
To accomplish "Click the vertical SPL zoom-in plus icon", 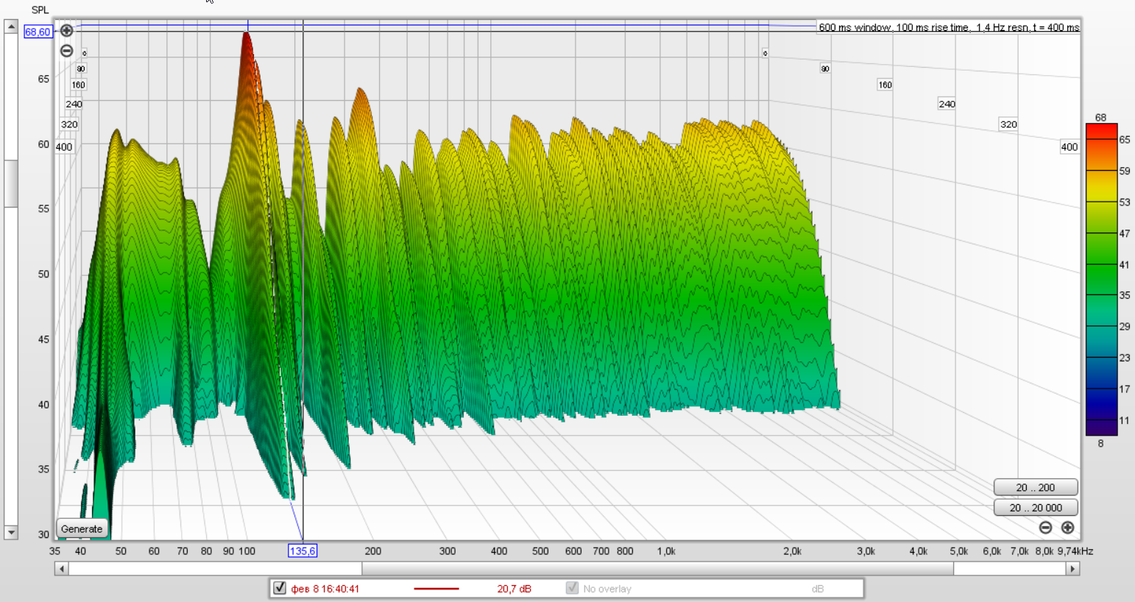I will pyautogui.click(x=66, y=30).
